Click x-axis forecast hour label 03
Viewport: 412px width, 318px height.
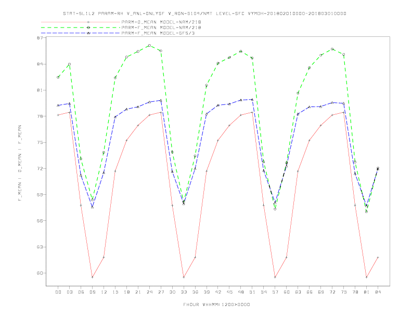click(69, 292)
